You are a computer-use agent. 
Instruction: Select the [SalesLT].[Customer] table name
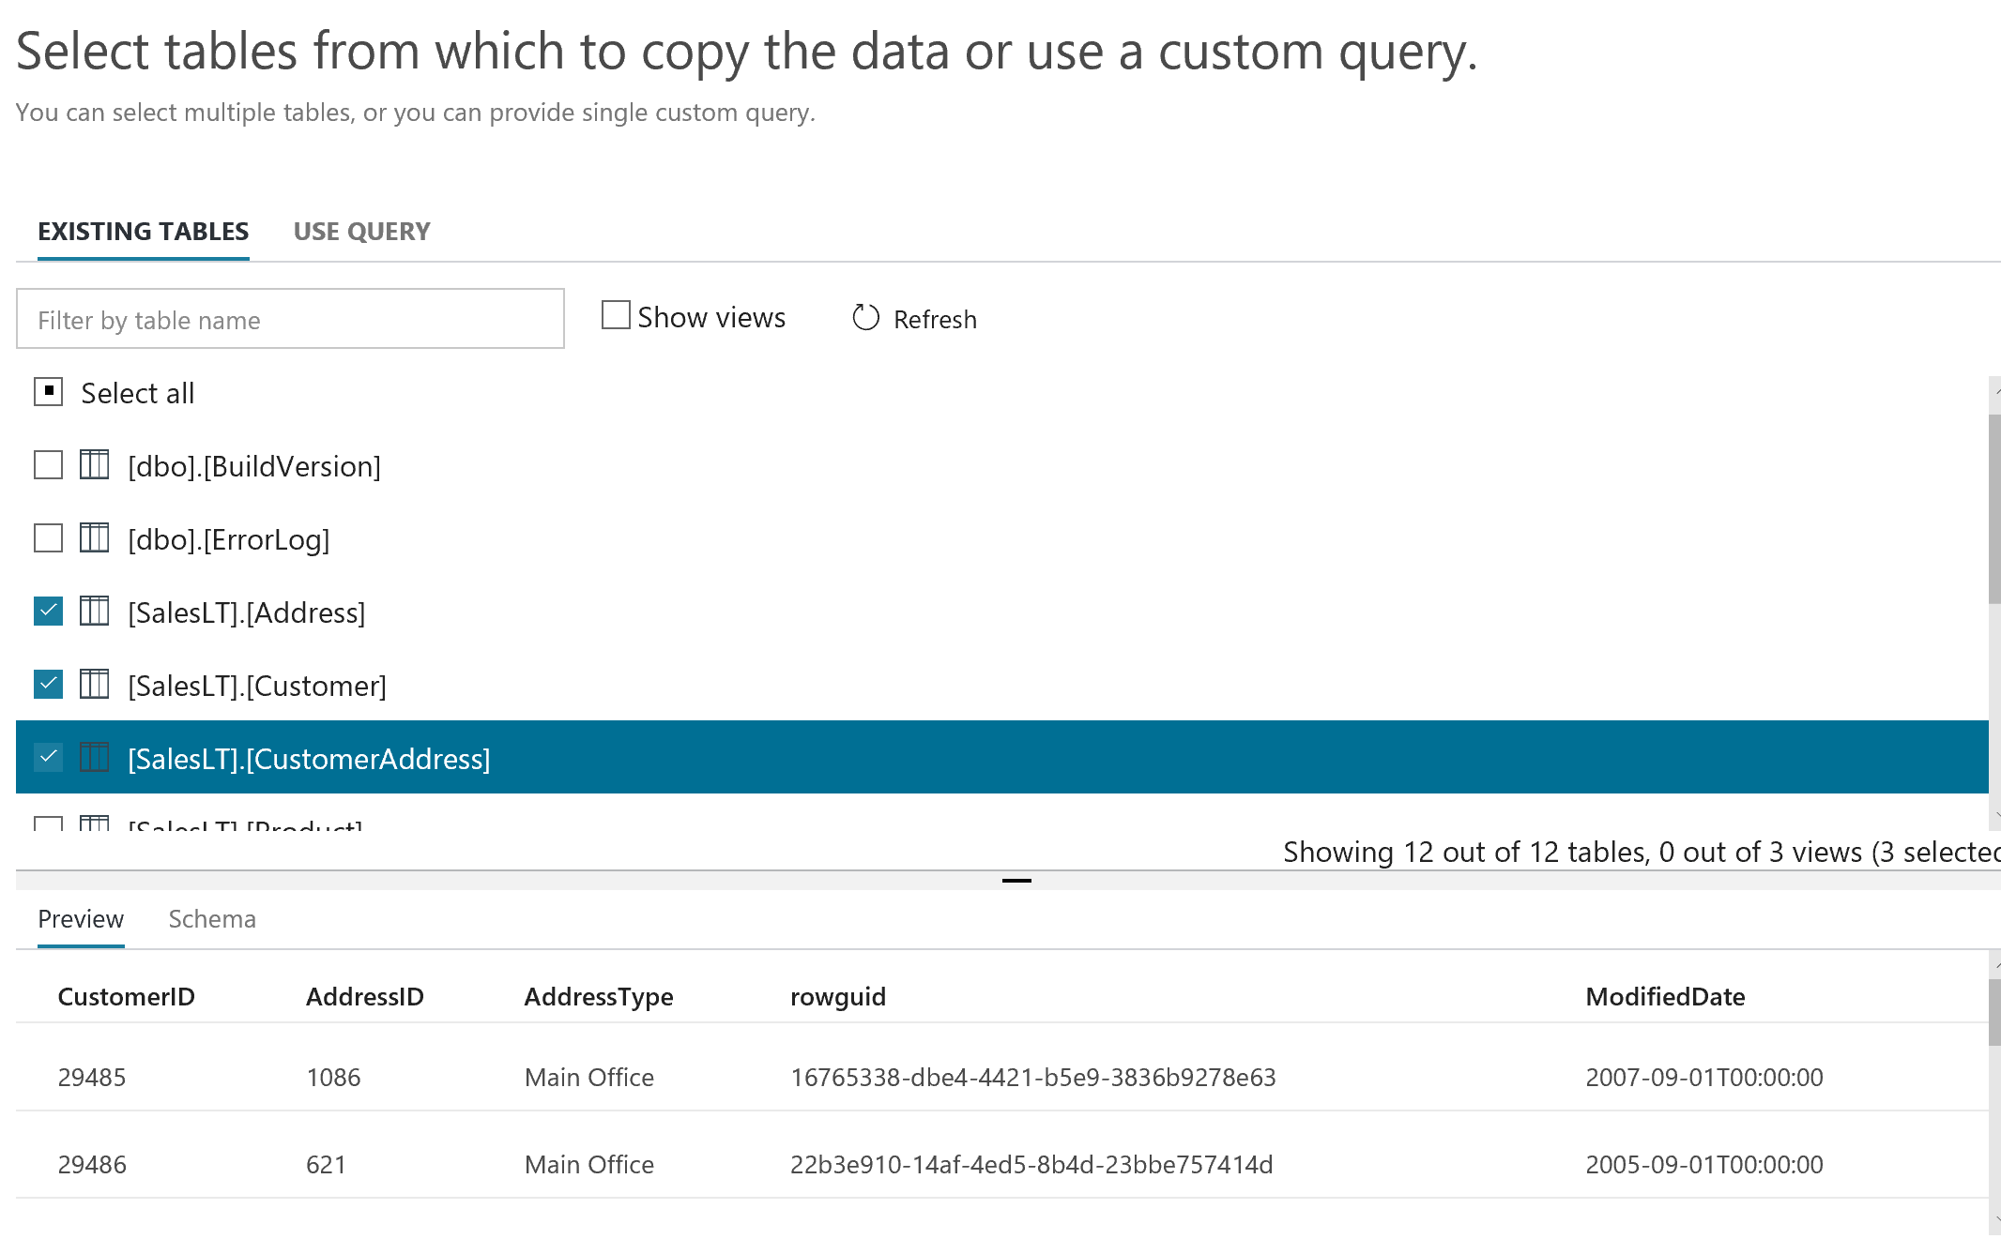point(257,686)
